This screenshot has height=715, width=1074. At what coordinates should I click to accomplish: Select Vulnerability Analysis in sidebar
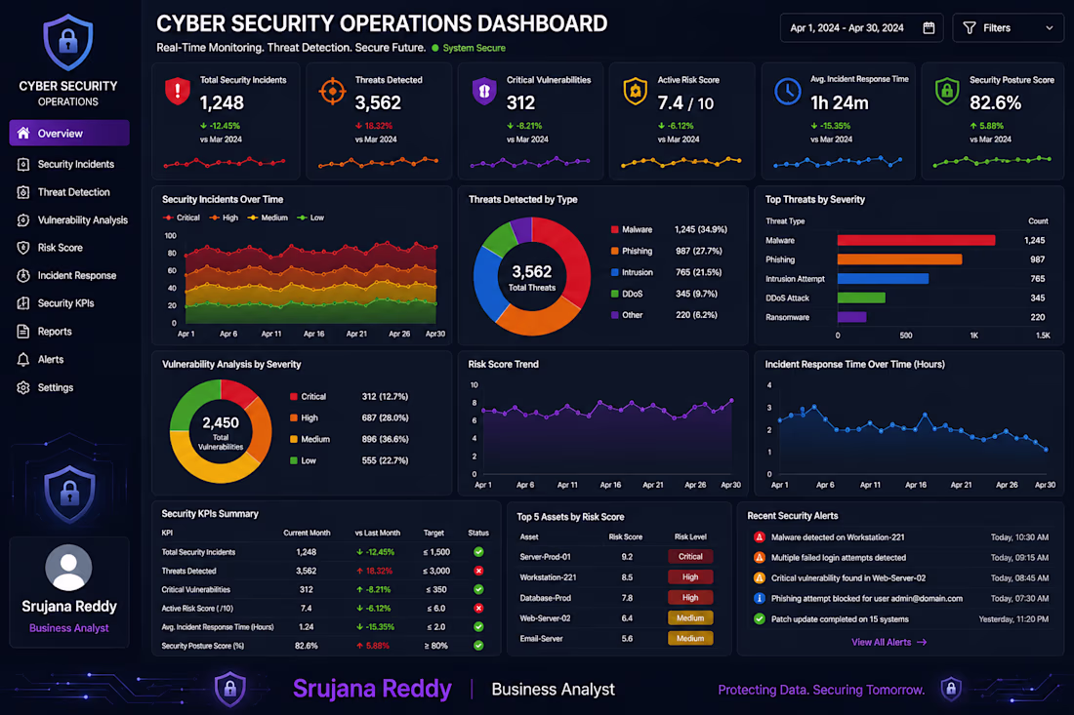coord(72,220)
